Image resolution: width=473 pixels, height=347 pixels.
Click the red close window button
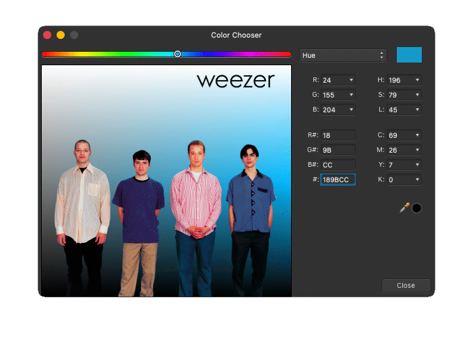click(x=47, y=35)
